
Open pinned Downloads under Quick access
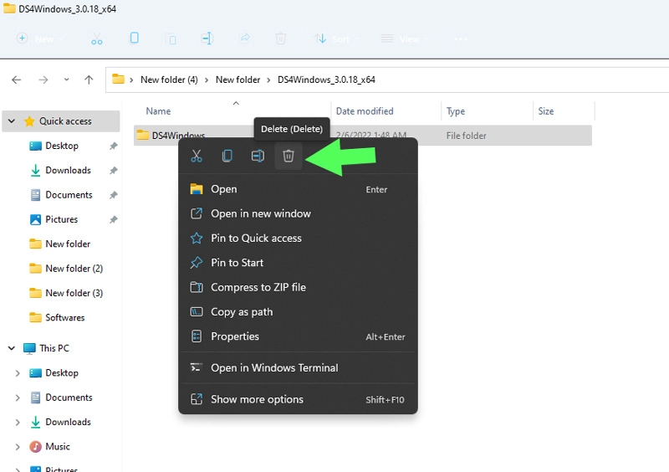68,171
